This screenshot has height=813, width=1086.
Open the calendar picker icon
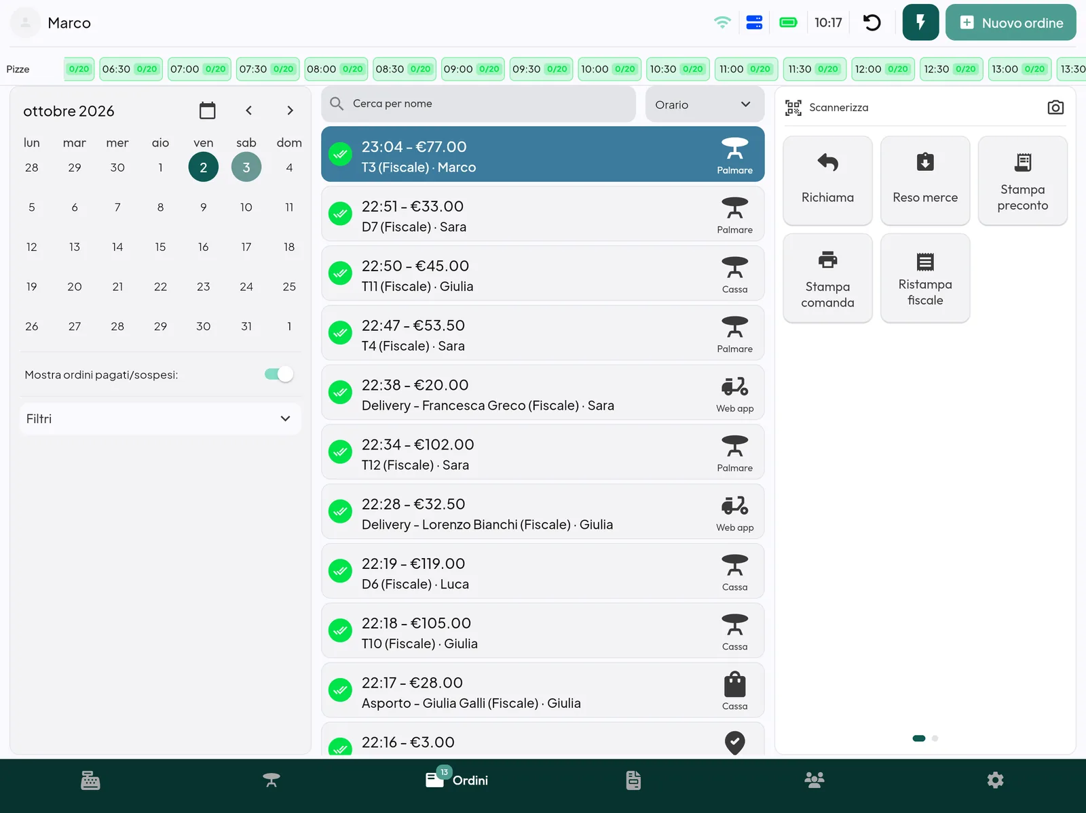pyautogui.click(x=208, y=111)
